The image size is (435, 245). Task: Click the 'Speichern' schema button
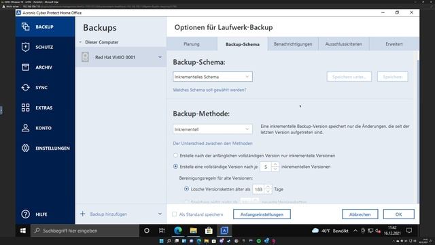[393, 77]
